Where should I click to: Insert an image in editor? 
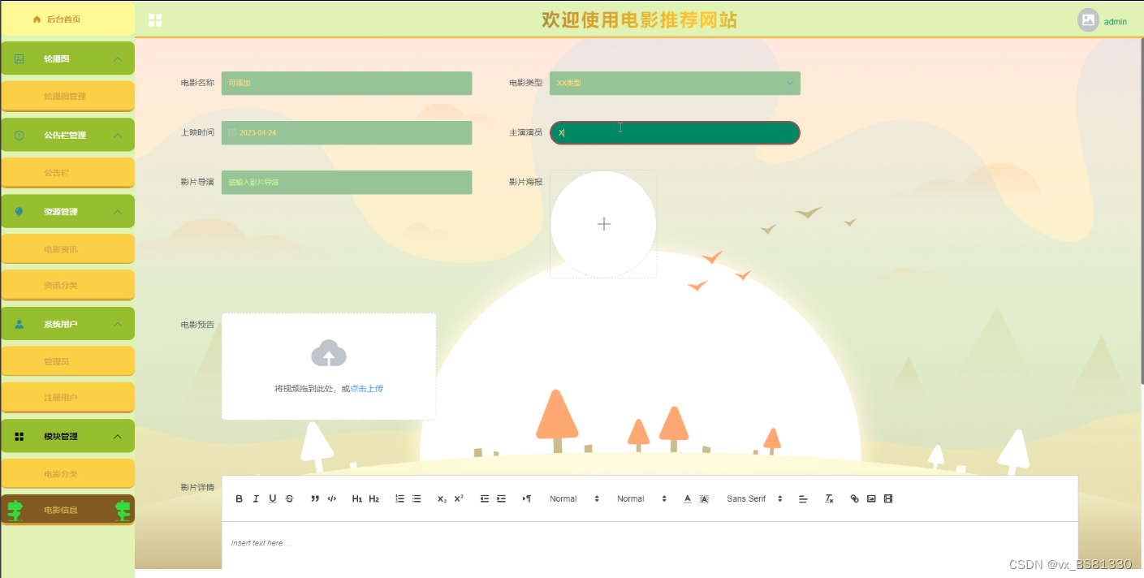871,498
